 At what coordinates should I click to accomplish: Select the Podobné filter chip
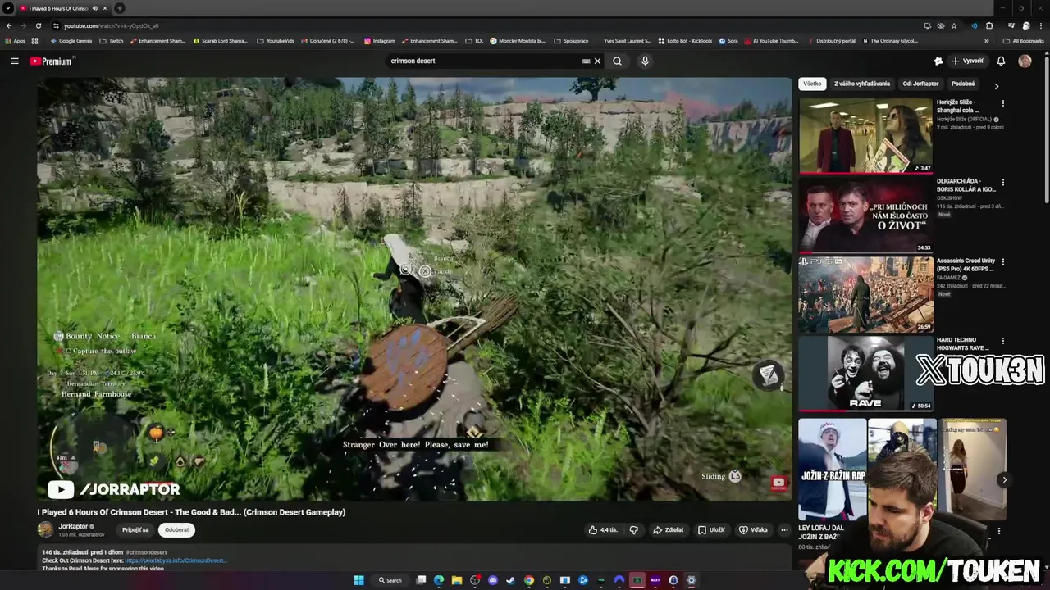(963, 84)
